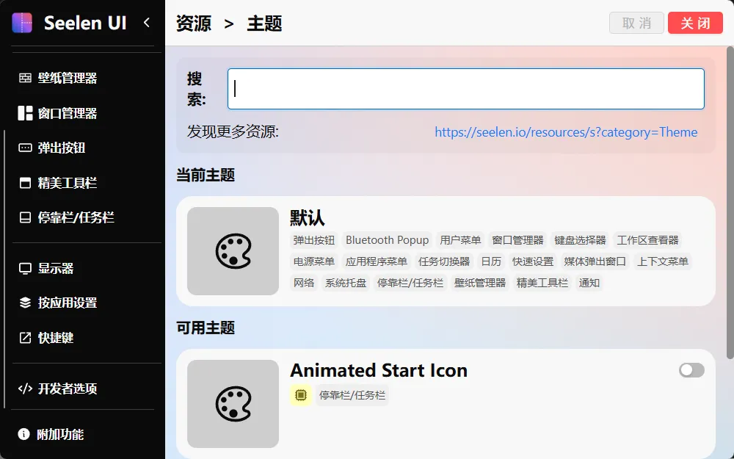734x459 pixels.
Task: Click 停靠栏/任务栏 tag under Animated Start Icon
Action: coord(352,395)
